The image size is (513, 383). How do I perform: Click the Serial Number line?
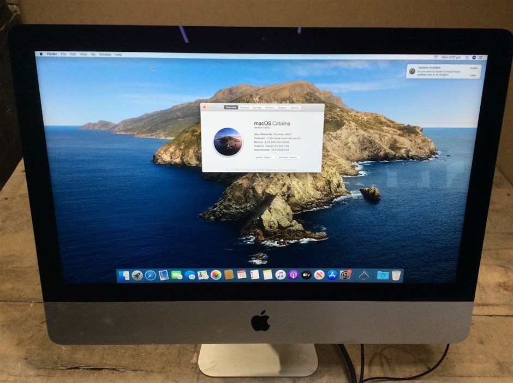tap(272, 150)
